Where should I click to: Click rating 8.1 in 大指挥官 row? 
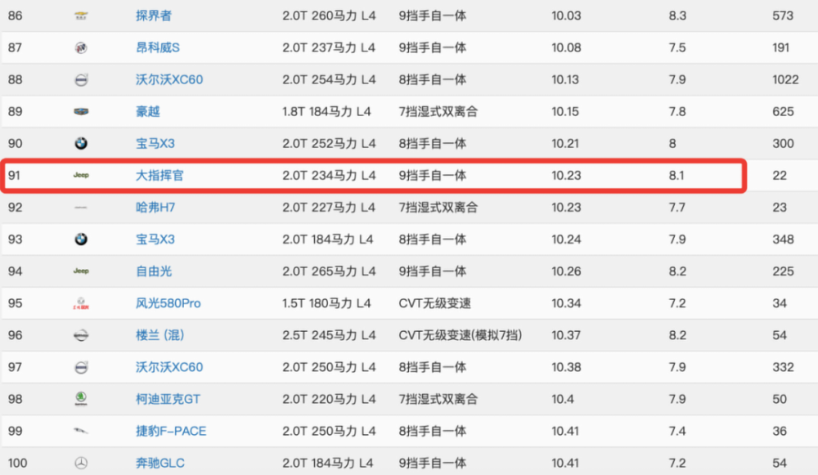[x=676, y=176]
